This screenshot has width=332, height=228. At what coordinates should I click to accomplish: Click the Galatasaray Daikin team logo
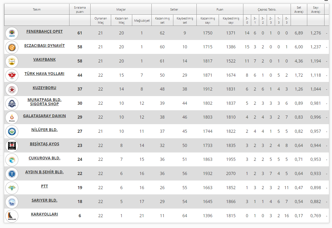[12, 117]
